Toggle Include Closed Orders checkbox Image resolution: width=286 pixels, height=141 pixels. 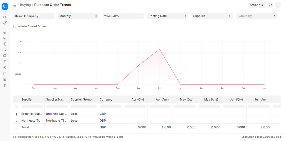coord(15,26)
